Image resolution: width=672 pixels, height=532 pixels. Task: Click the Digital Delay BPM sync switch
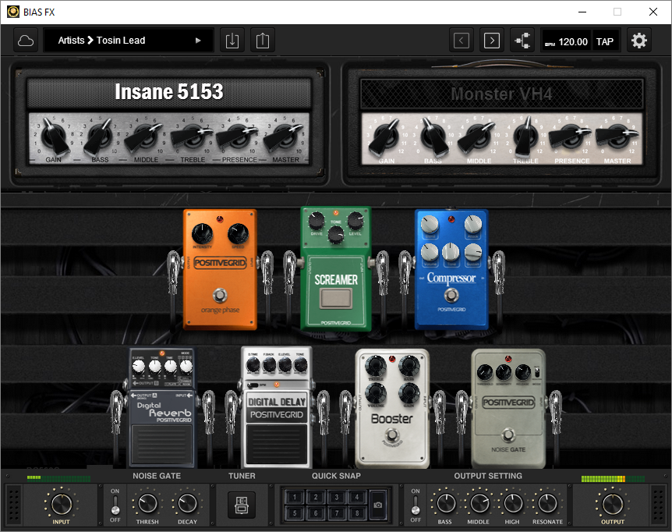(253, 385)
